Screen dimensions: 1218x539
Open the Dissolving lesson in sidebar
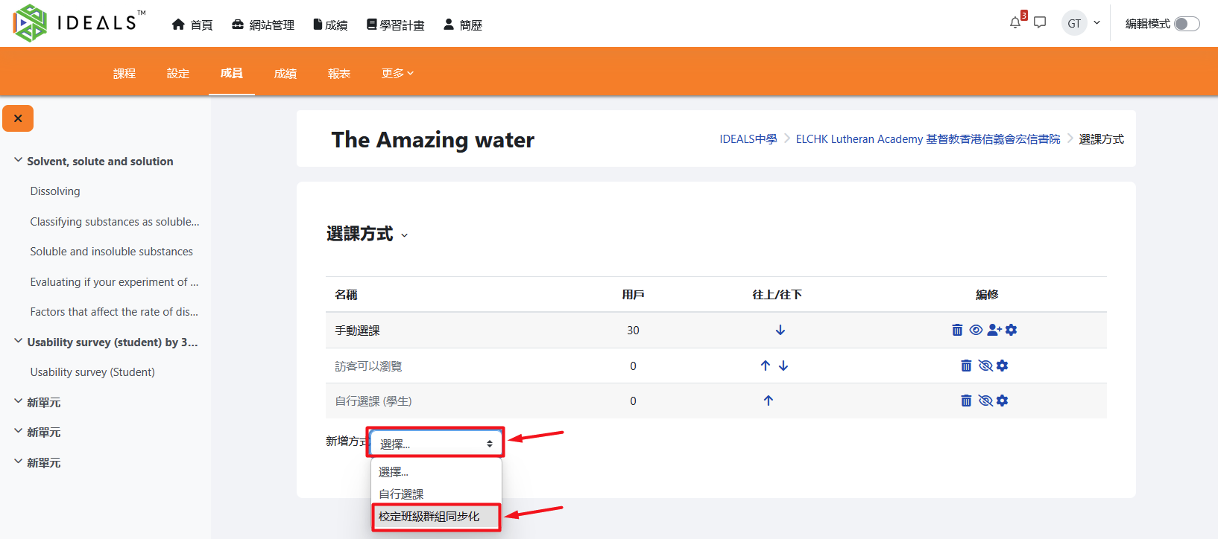pos(55,191)
